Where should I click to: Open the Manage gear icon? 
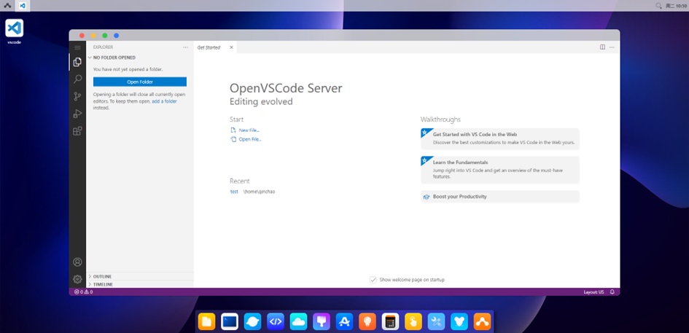tap(77, 279)
